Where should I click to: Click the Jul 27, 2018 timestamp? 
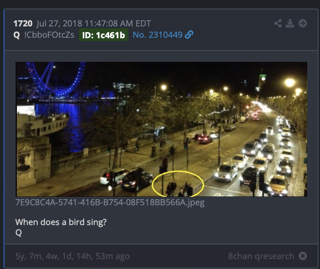click(x=93, y=24)
